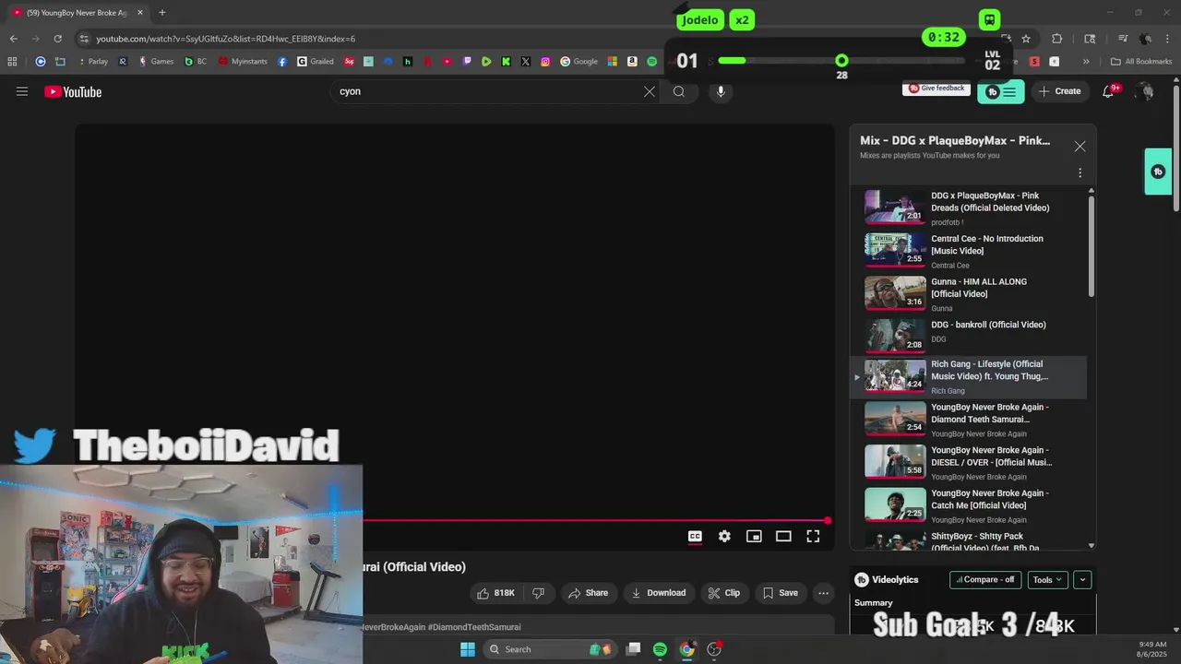Open YouTube notifications bell
This screenshot has width=1181, height=664.
coord(1109,90)
